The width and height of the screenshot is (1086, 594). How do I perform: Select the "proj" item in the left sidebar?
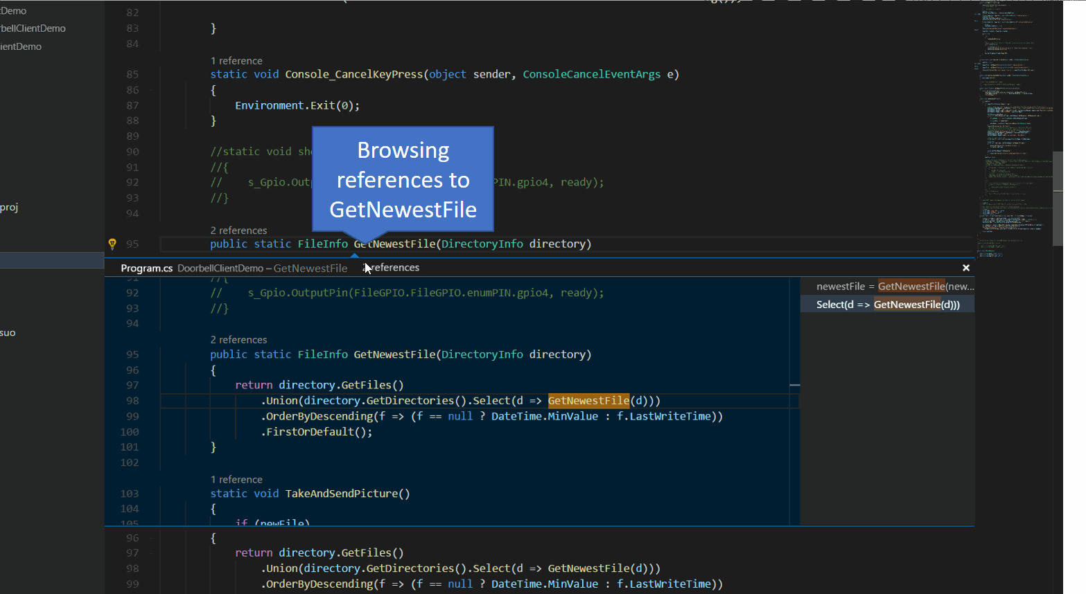click(10, 207)
